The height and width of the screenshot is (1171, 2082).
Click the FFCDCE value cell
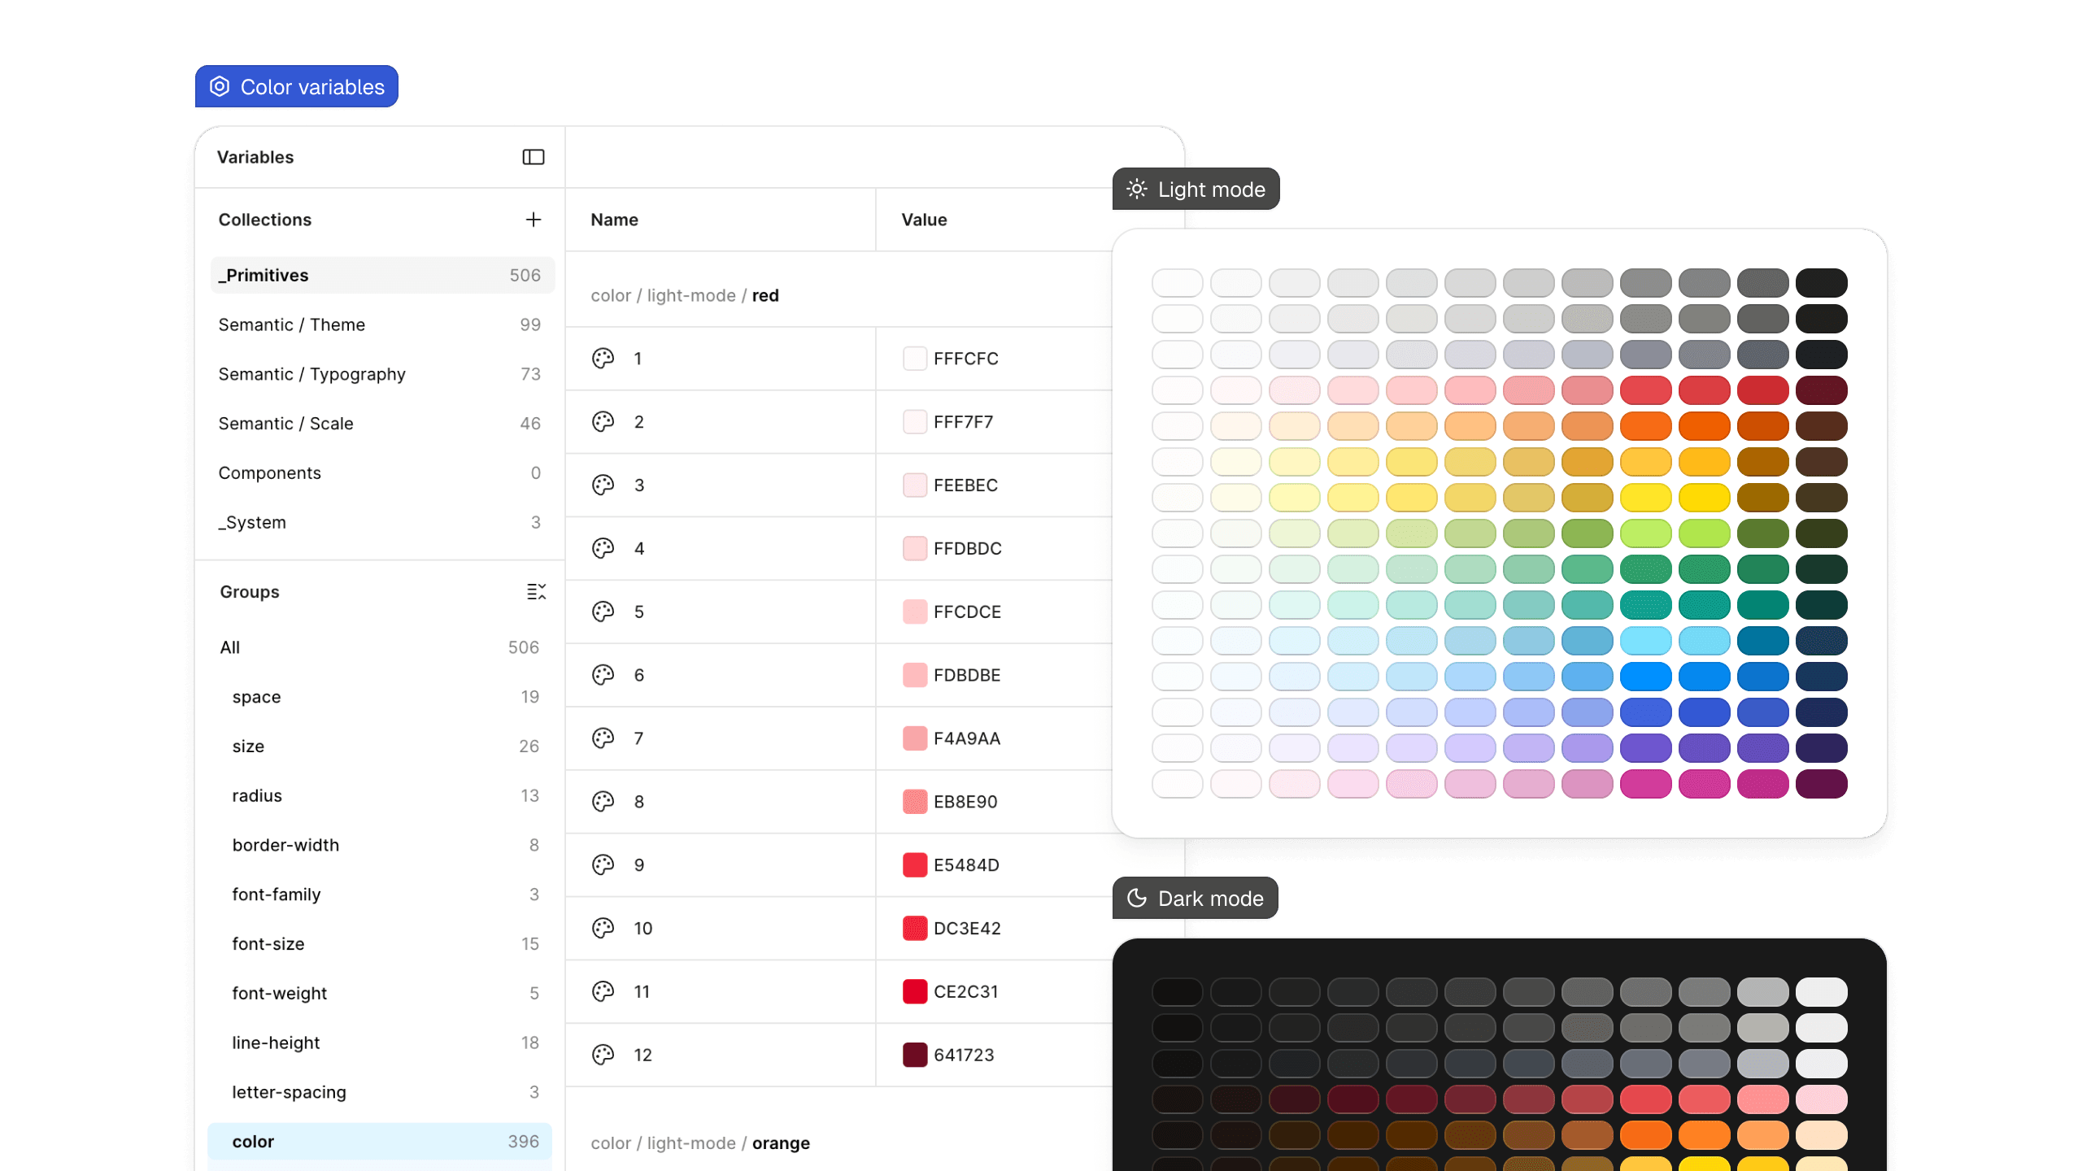tap(994, 612)
